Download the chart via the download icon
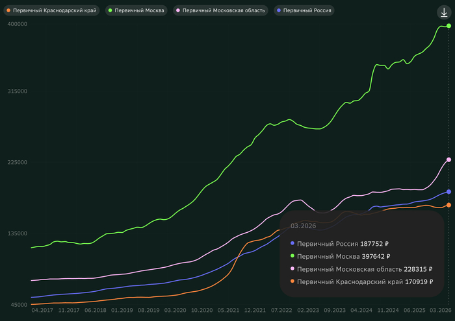This screenshot has height=321, width=455. pos(444,12)
